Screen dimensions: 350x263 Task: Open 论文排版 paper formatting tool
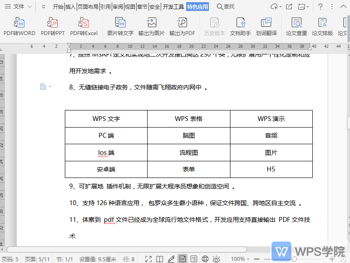[x=322, y=27]
